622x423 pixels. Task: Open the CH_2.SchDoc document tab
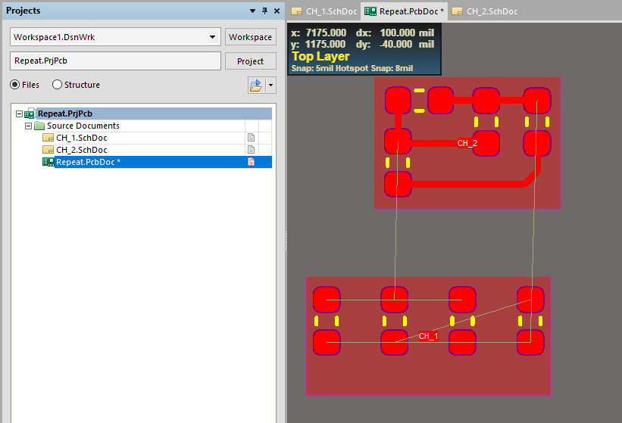pyautogui.click(x=485, y=11)
